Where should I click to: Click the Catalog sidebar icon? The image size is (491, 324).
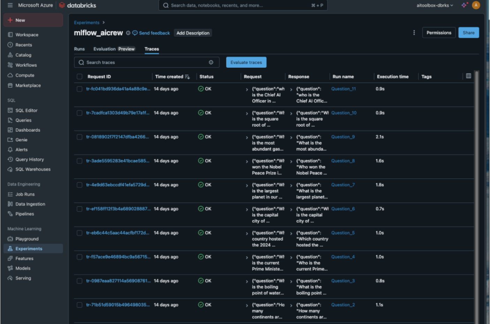[x=10, y=55]
